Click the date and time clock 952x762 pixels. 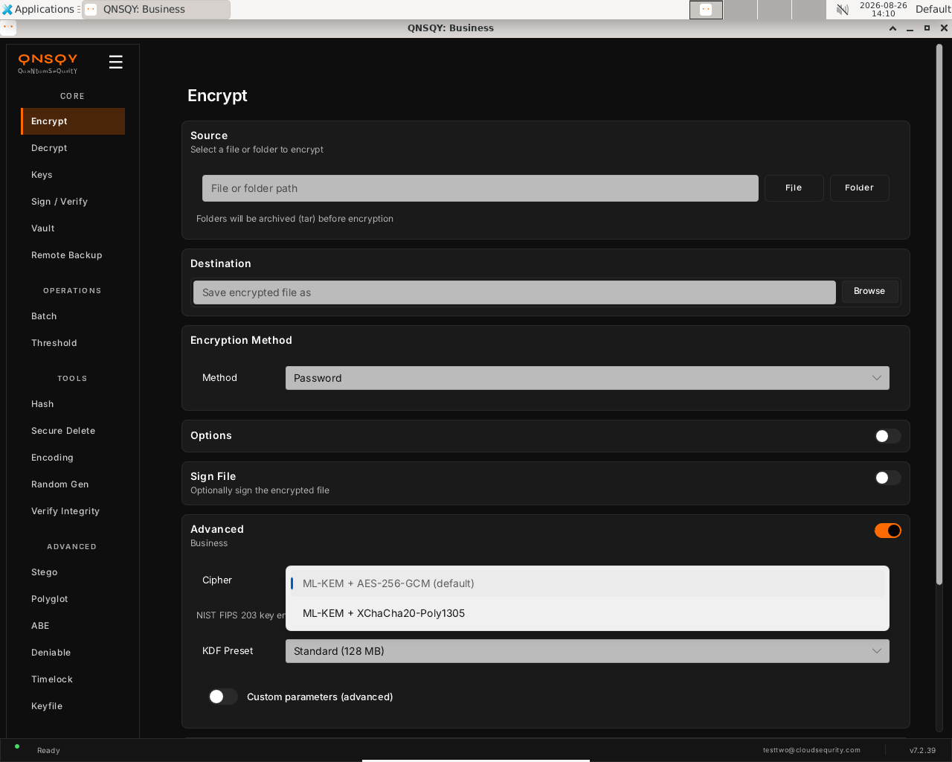click(x=883, y=10)
